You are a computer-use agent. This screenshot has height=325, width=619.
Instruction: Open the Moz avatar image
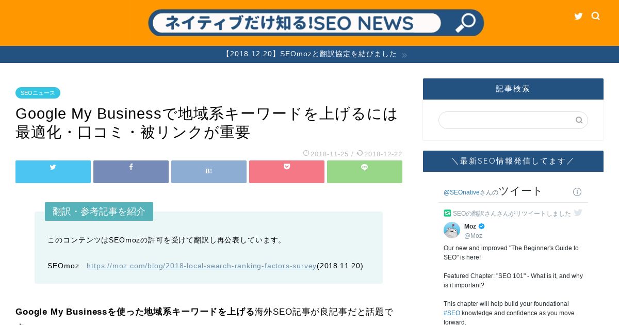[x=452, y=230]
